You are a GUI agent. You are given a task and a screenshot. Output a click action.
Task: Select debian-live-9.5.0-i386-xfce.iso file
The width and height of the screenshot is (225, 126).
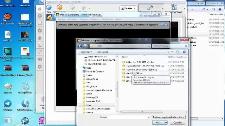click(140, 62)
